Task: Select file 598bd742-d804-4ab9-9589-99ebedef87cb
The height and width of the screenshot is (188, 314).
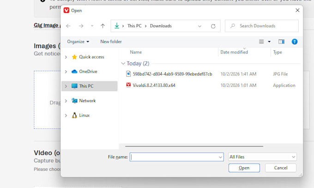Action: coord(172,74)
